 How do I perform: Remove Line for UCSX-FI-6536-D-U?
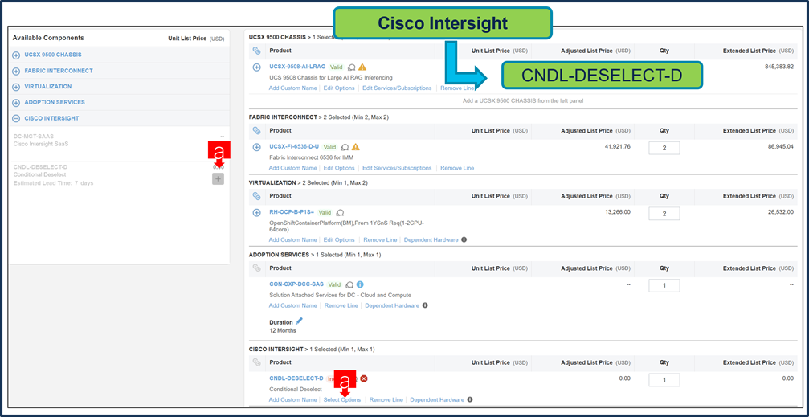457,168
